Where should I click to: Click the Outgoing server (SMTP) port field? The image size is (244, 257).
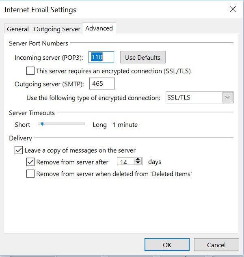pos(102,84)
